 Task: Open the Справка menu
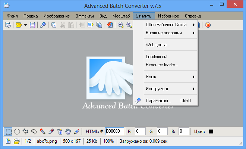pos(193,16)
